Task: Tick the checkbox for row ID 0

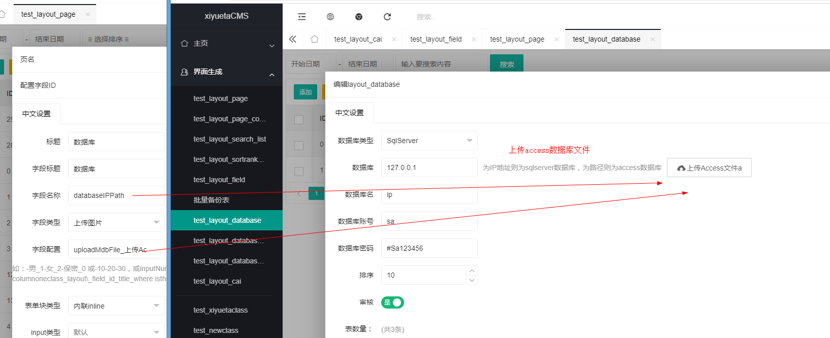Action: pos(299,145)
